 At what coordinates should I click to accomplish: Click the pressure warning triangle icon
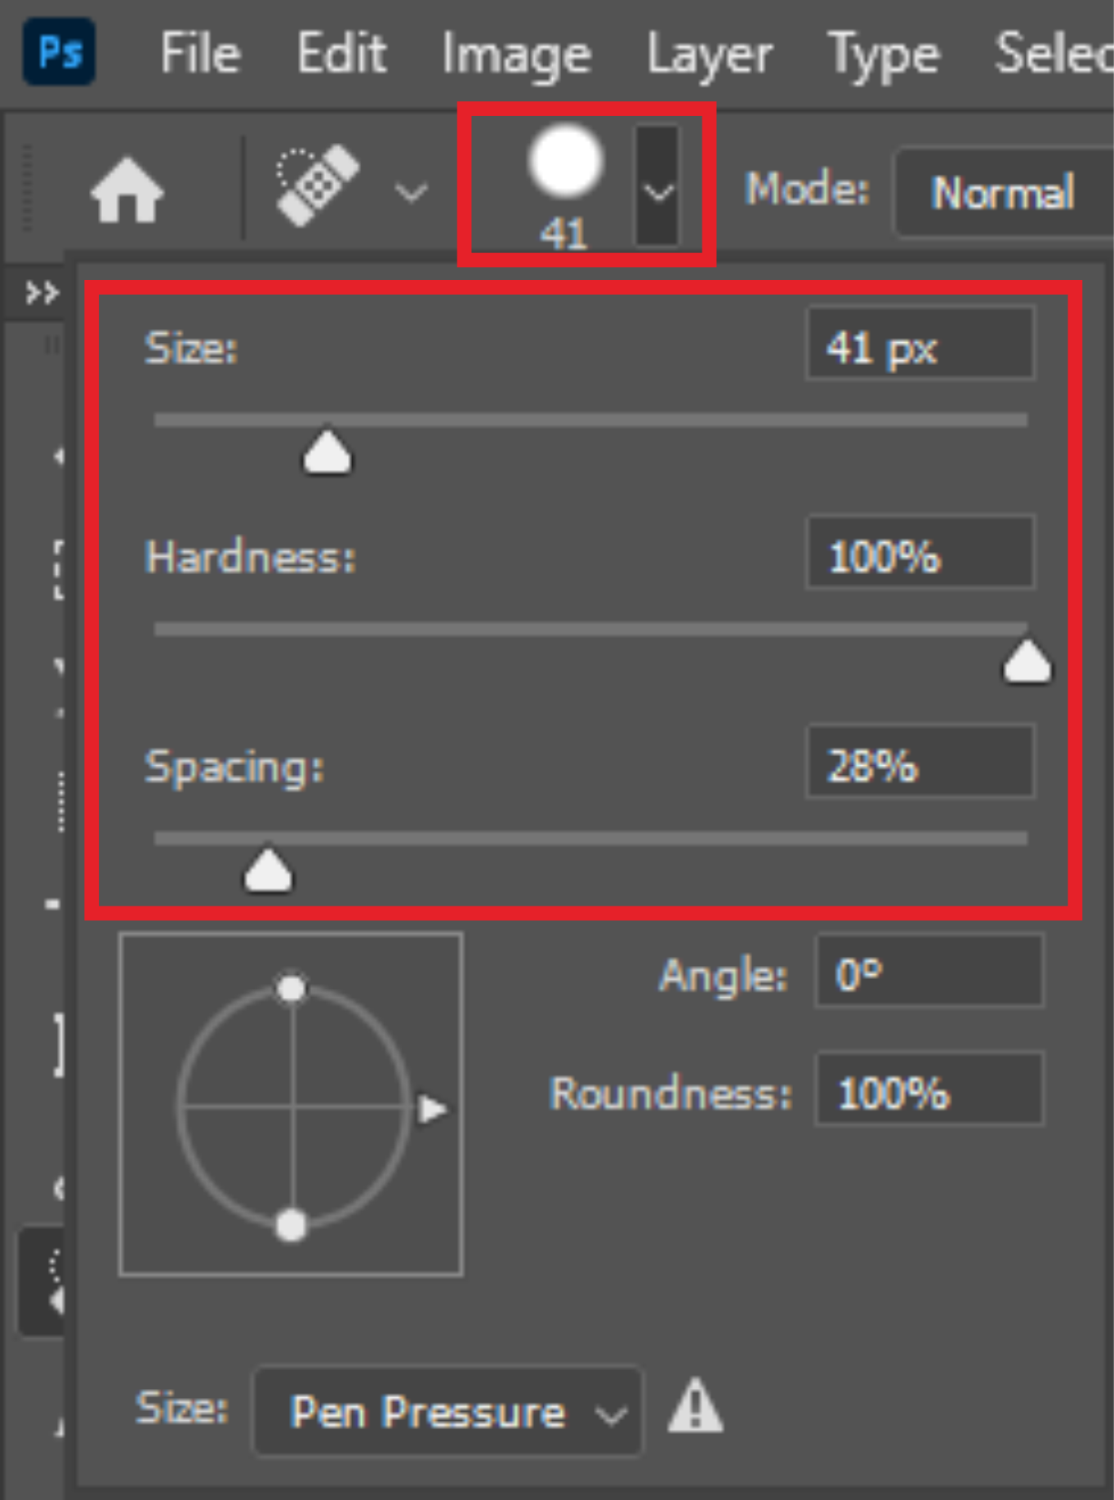[x=695, y=1406]
